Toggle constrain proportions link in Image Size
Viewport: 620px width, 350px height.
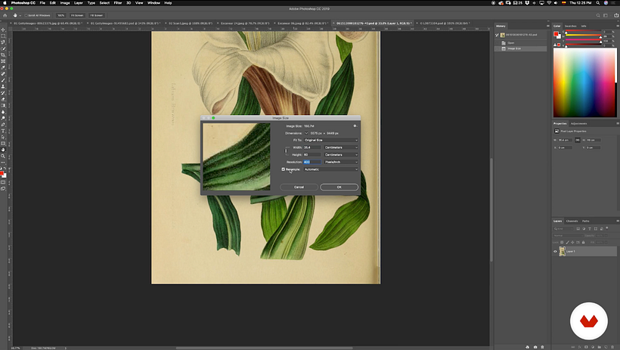tap(286, 150)
